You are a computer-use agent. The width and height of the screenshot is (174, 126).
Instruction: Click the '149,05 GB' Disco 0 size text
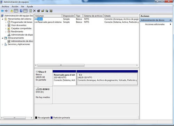pos(40,77)
